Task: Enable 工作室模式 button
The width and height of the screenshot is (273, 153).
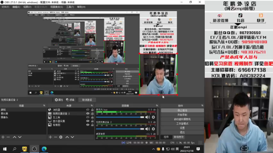Action: click(x=182, y=123)
